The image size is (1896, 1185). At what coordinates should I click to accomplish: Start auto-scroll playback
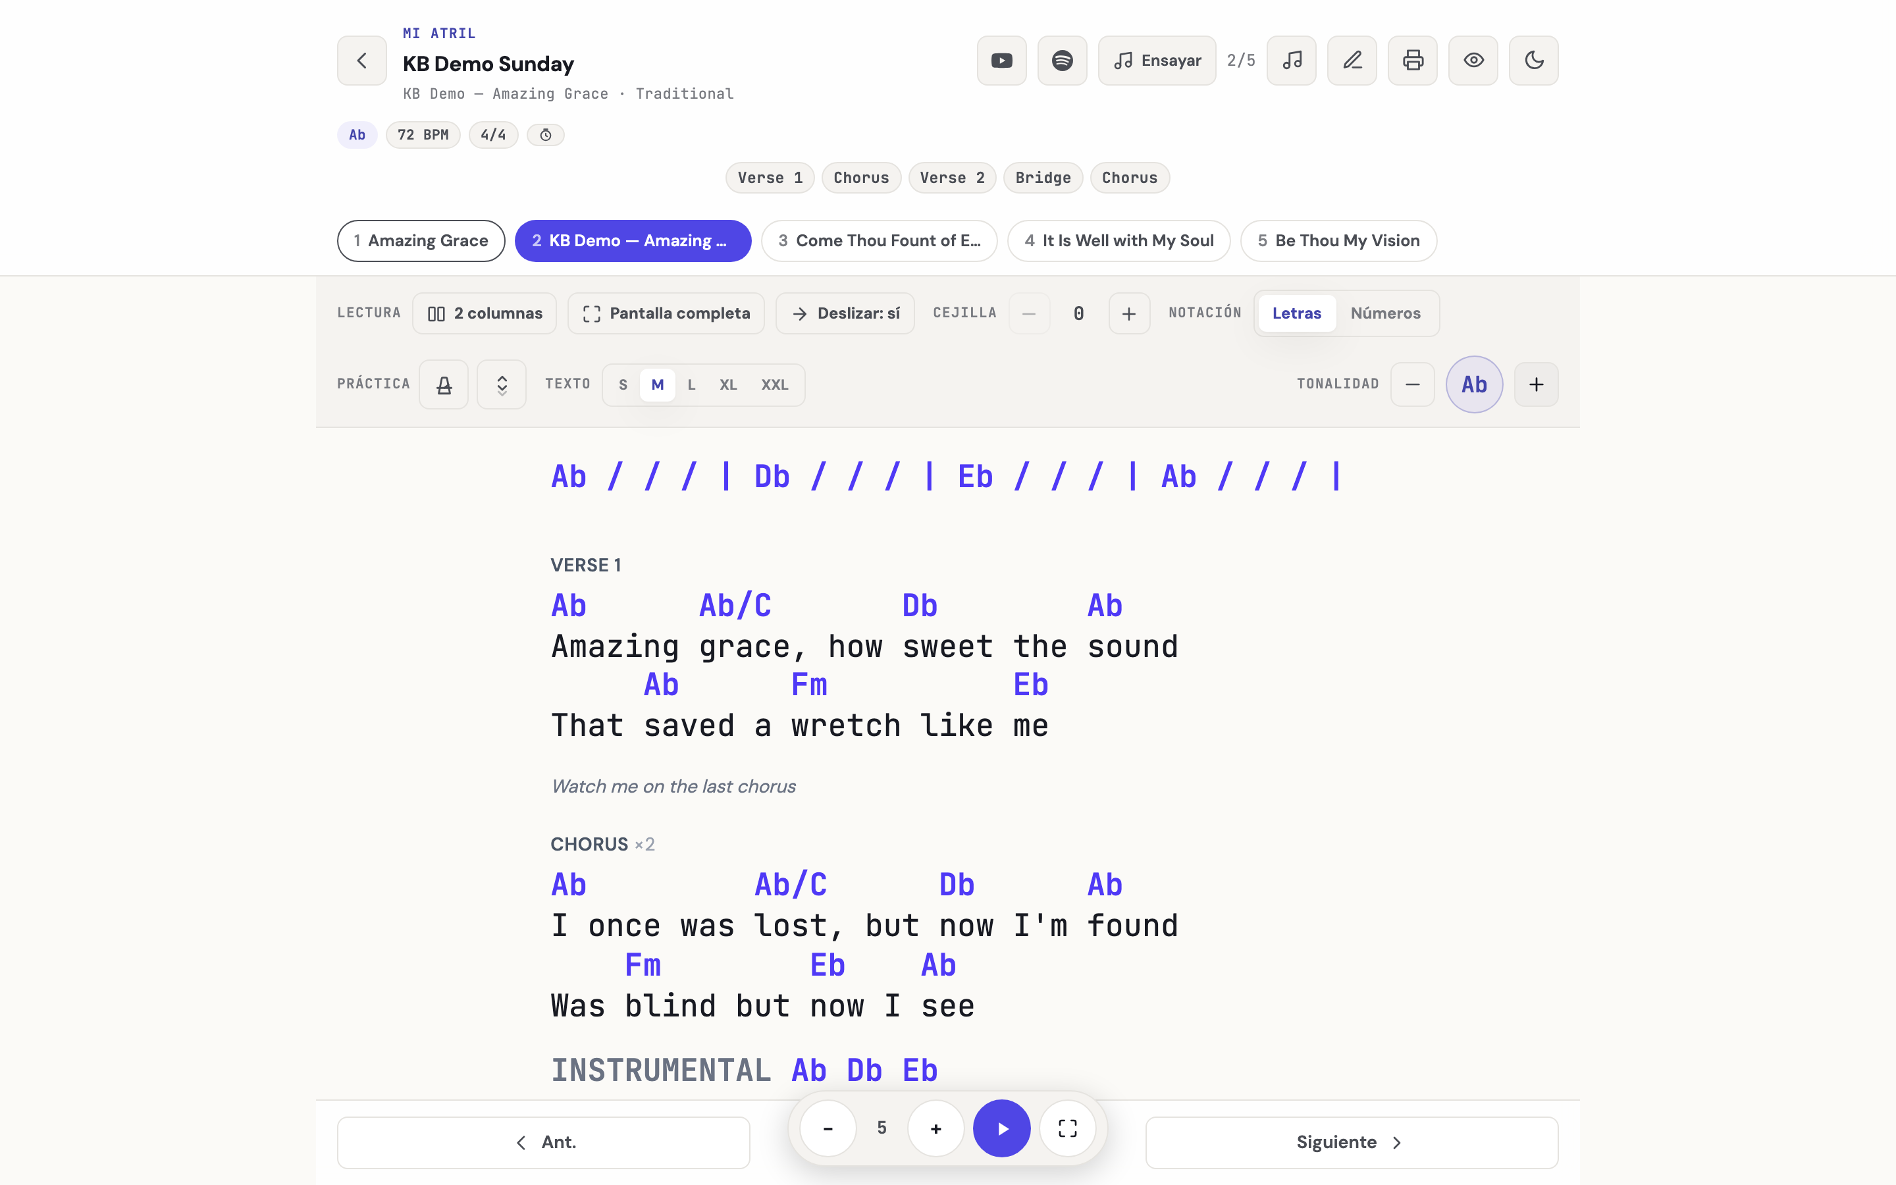tap(1001, 1128)
